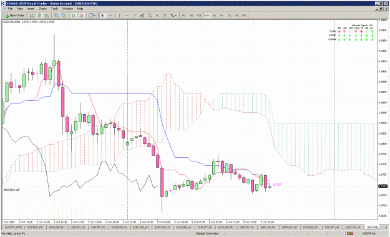
Task: Switch to the CADJPY,H1 chart tab
Action: [77, 227]
